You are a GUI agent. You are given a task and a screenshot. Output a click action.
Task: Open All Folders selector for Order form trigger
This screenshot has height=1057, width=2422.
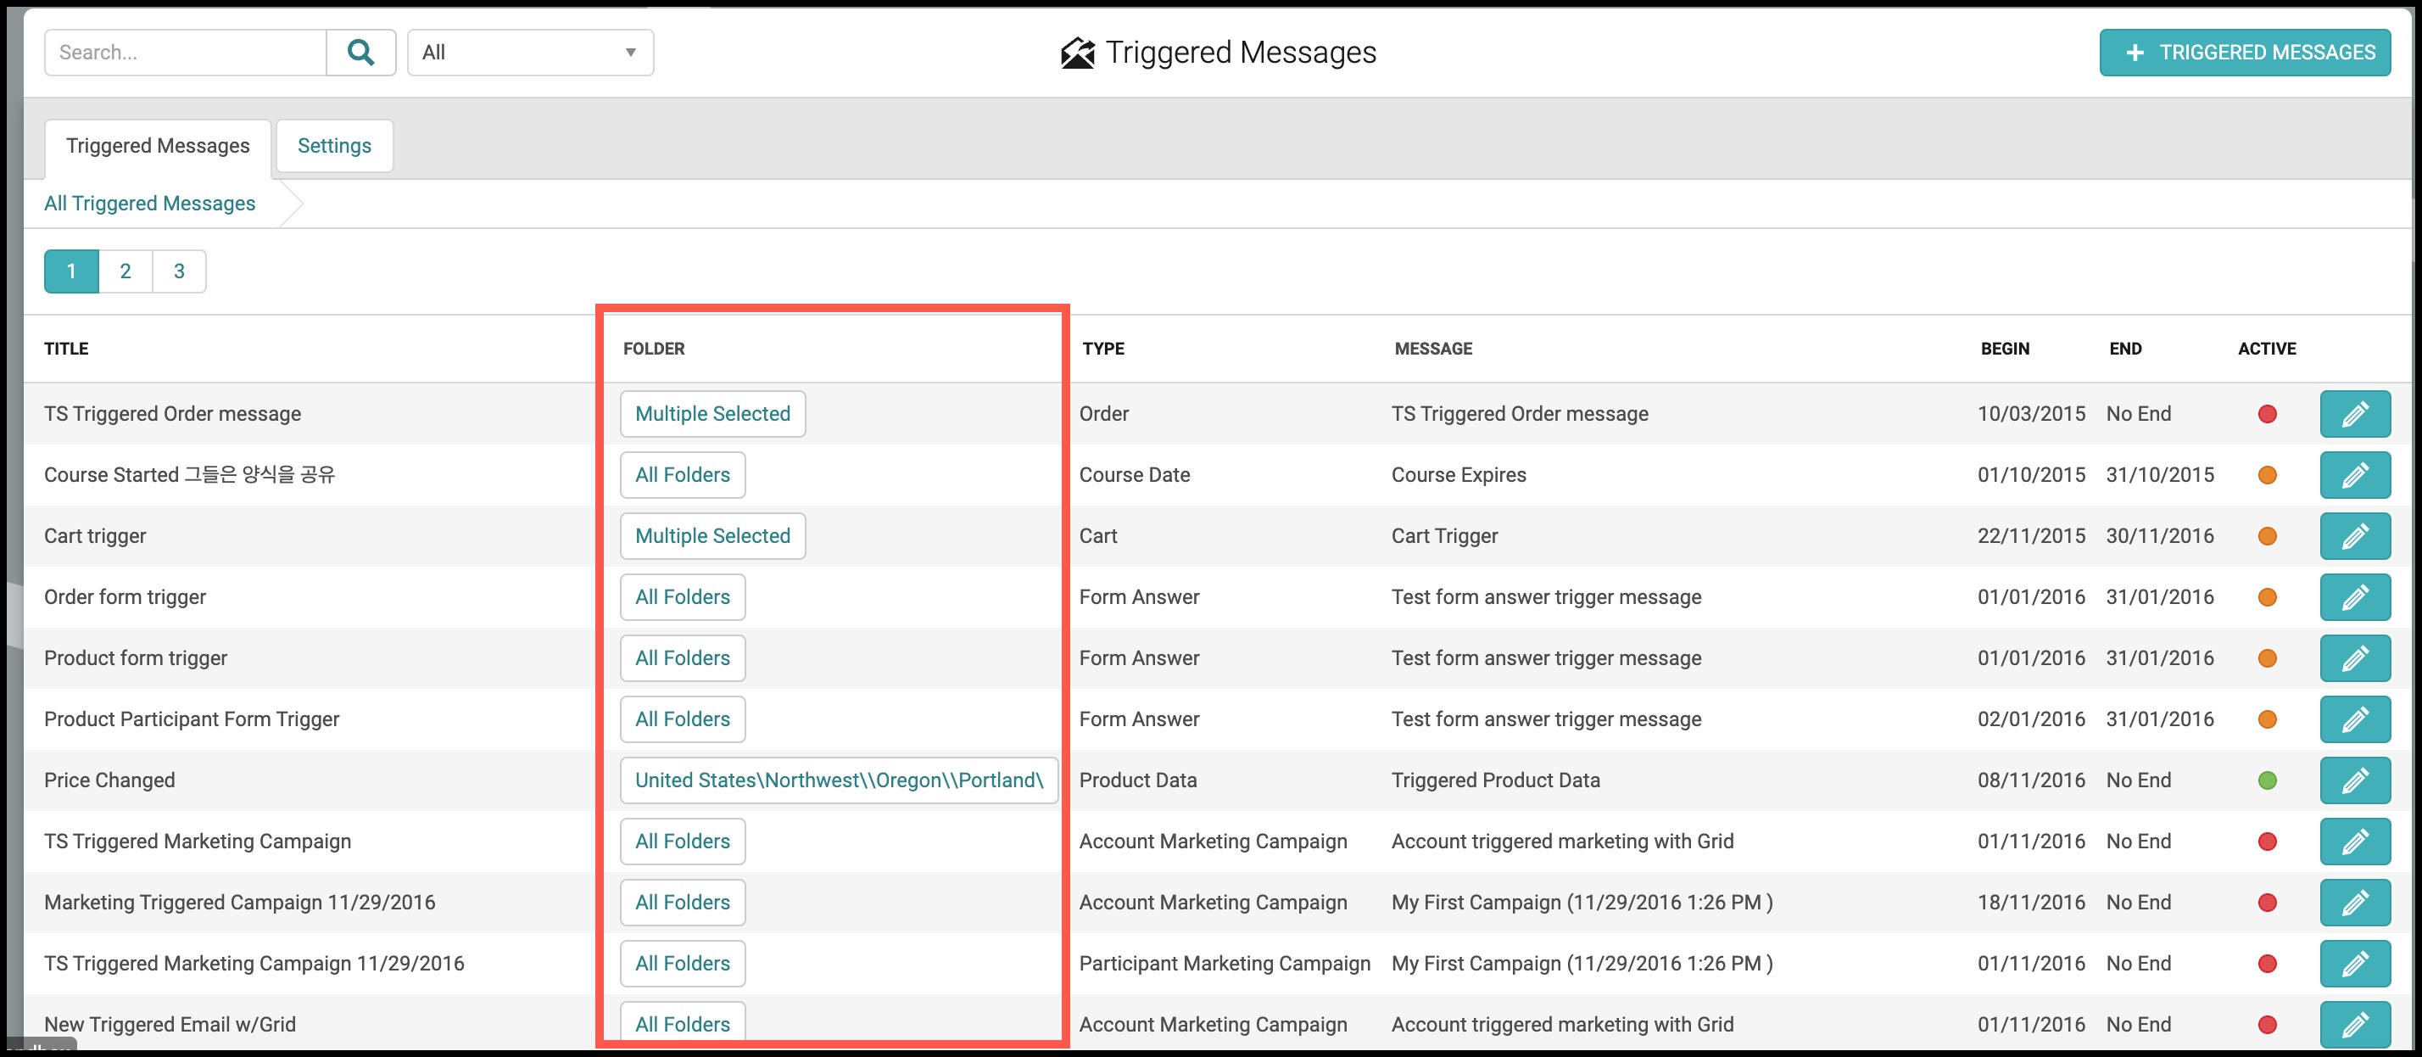[683, 597]
